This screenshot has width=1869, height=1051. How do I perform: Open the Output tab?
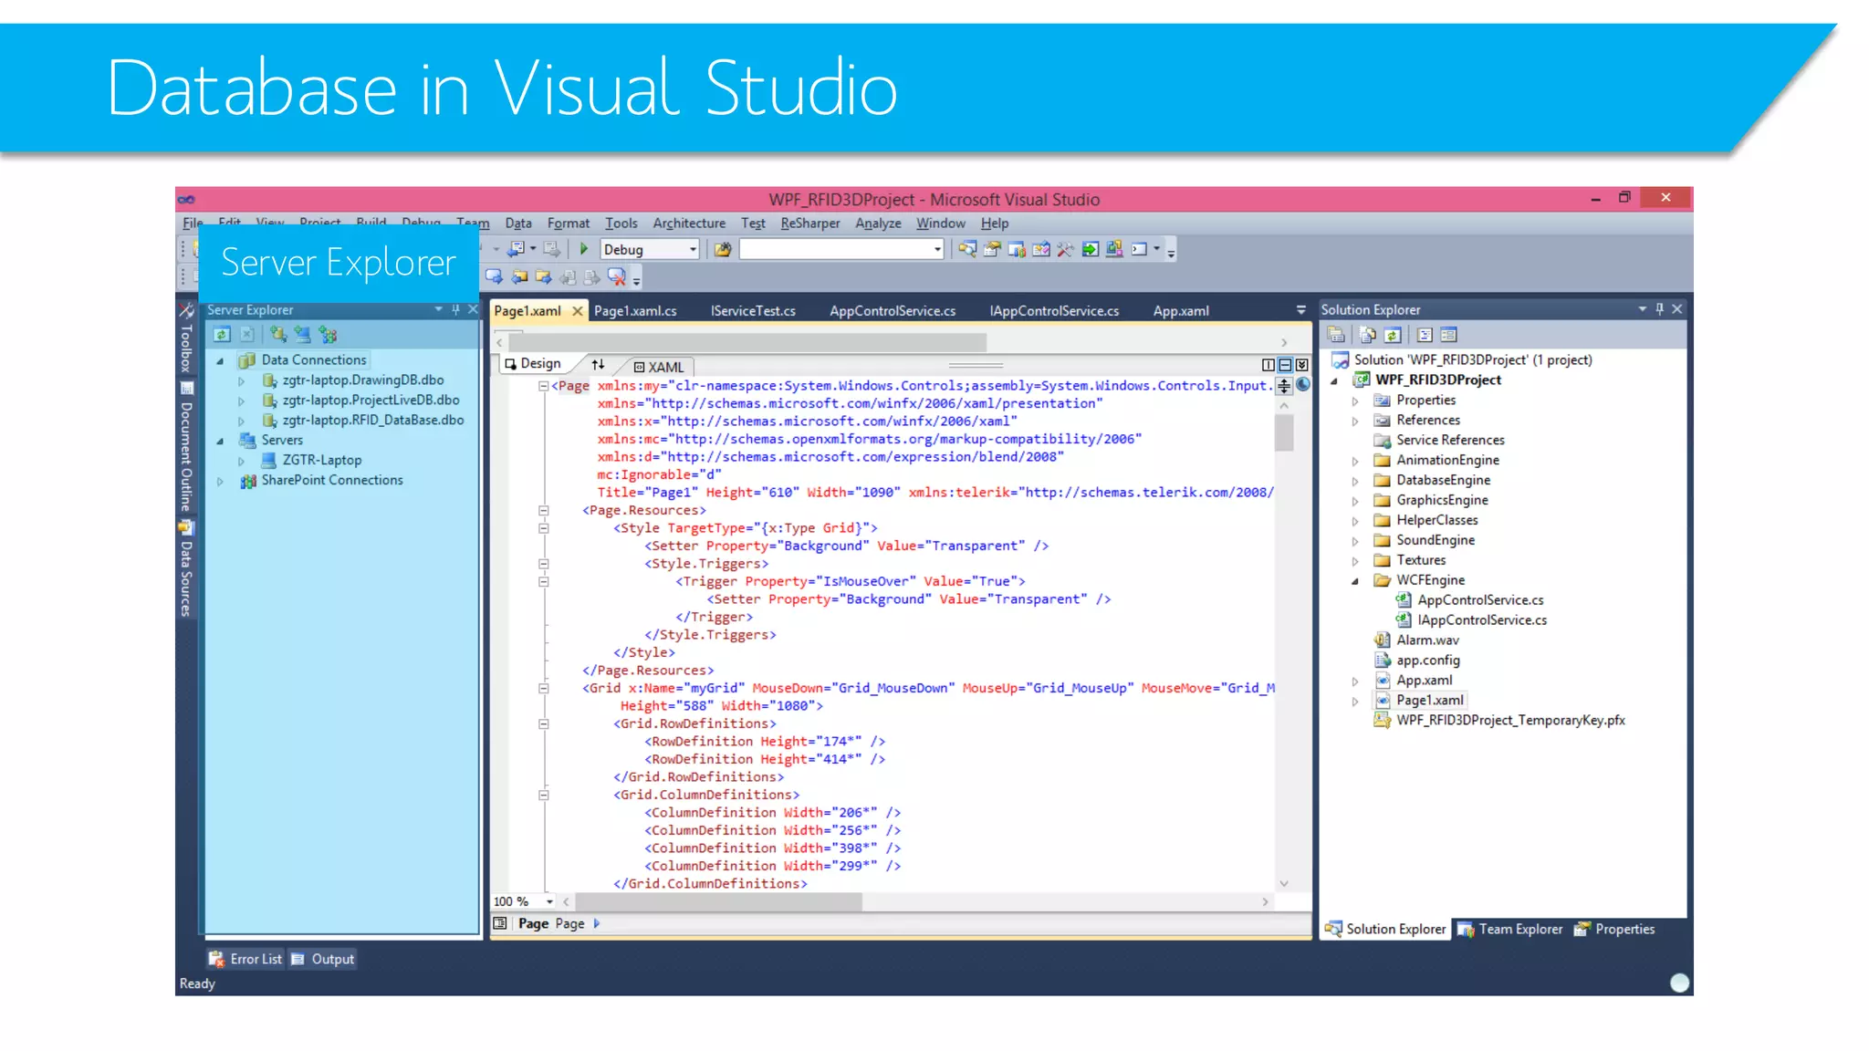coord(323,959)
